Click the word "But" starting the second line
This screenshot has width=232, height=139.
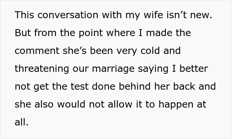click(23, 33)
